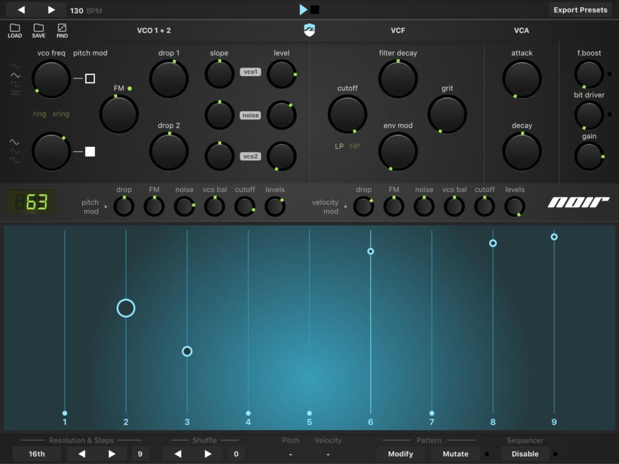Image resolution: width=619 pixels, height=464 pixels.
Task: Click the vco1 level knob
Action: pyautogui.click(x=282, y=74)
